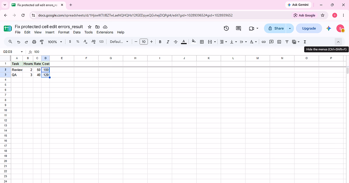Viewport: 349px width, 183px height.
Task: Create a filter
Action: coord(287,42)
